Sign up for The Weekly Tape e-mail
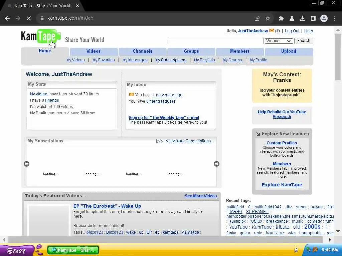Image resolution: width=342 pixels, height=256 pixels. [164, 118]
